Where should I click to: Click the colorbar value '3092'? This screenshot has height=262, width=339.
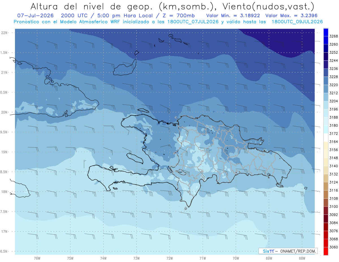tap(334, 215)
